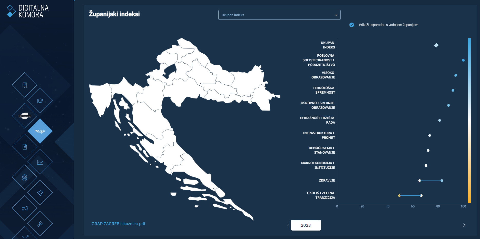Open the building/companies section in sidebar
The width and height of the screenshot is (480, 239).
pos(24,86)
